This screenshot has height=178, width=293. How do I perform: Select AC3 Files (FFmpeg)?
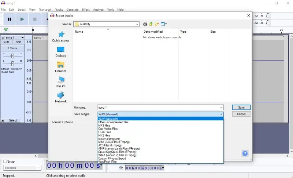pyautogui.click(x=160, y=145)
